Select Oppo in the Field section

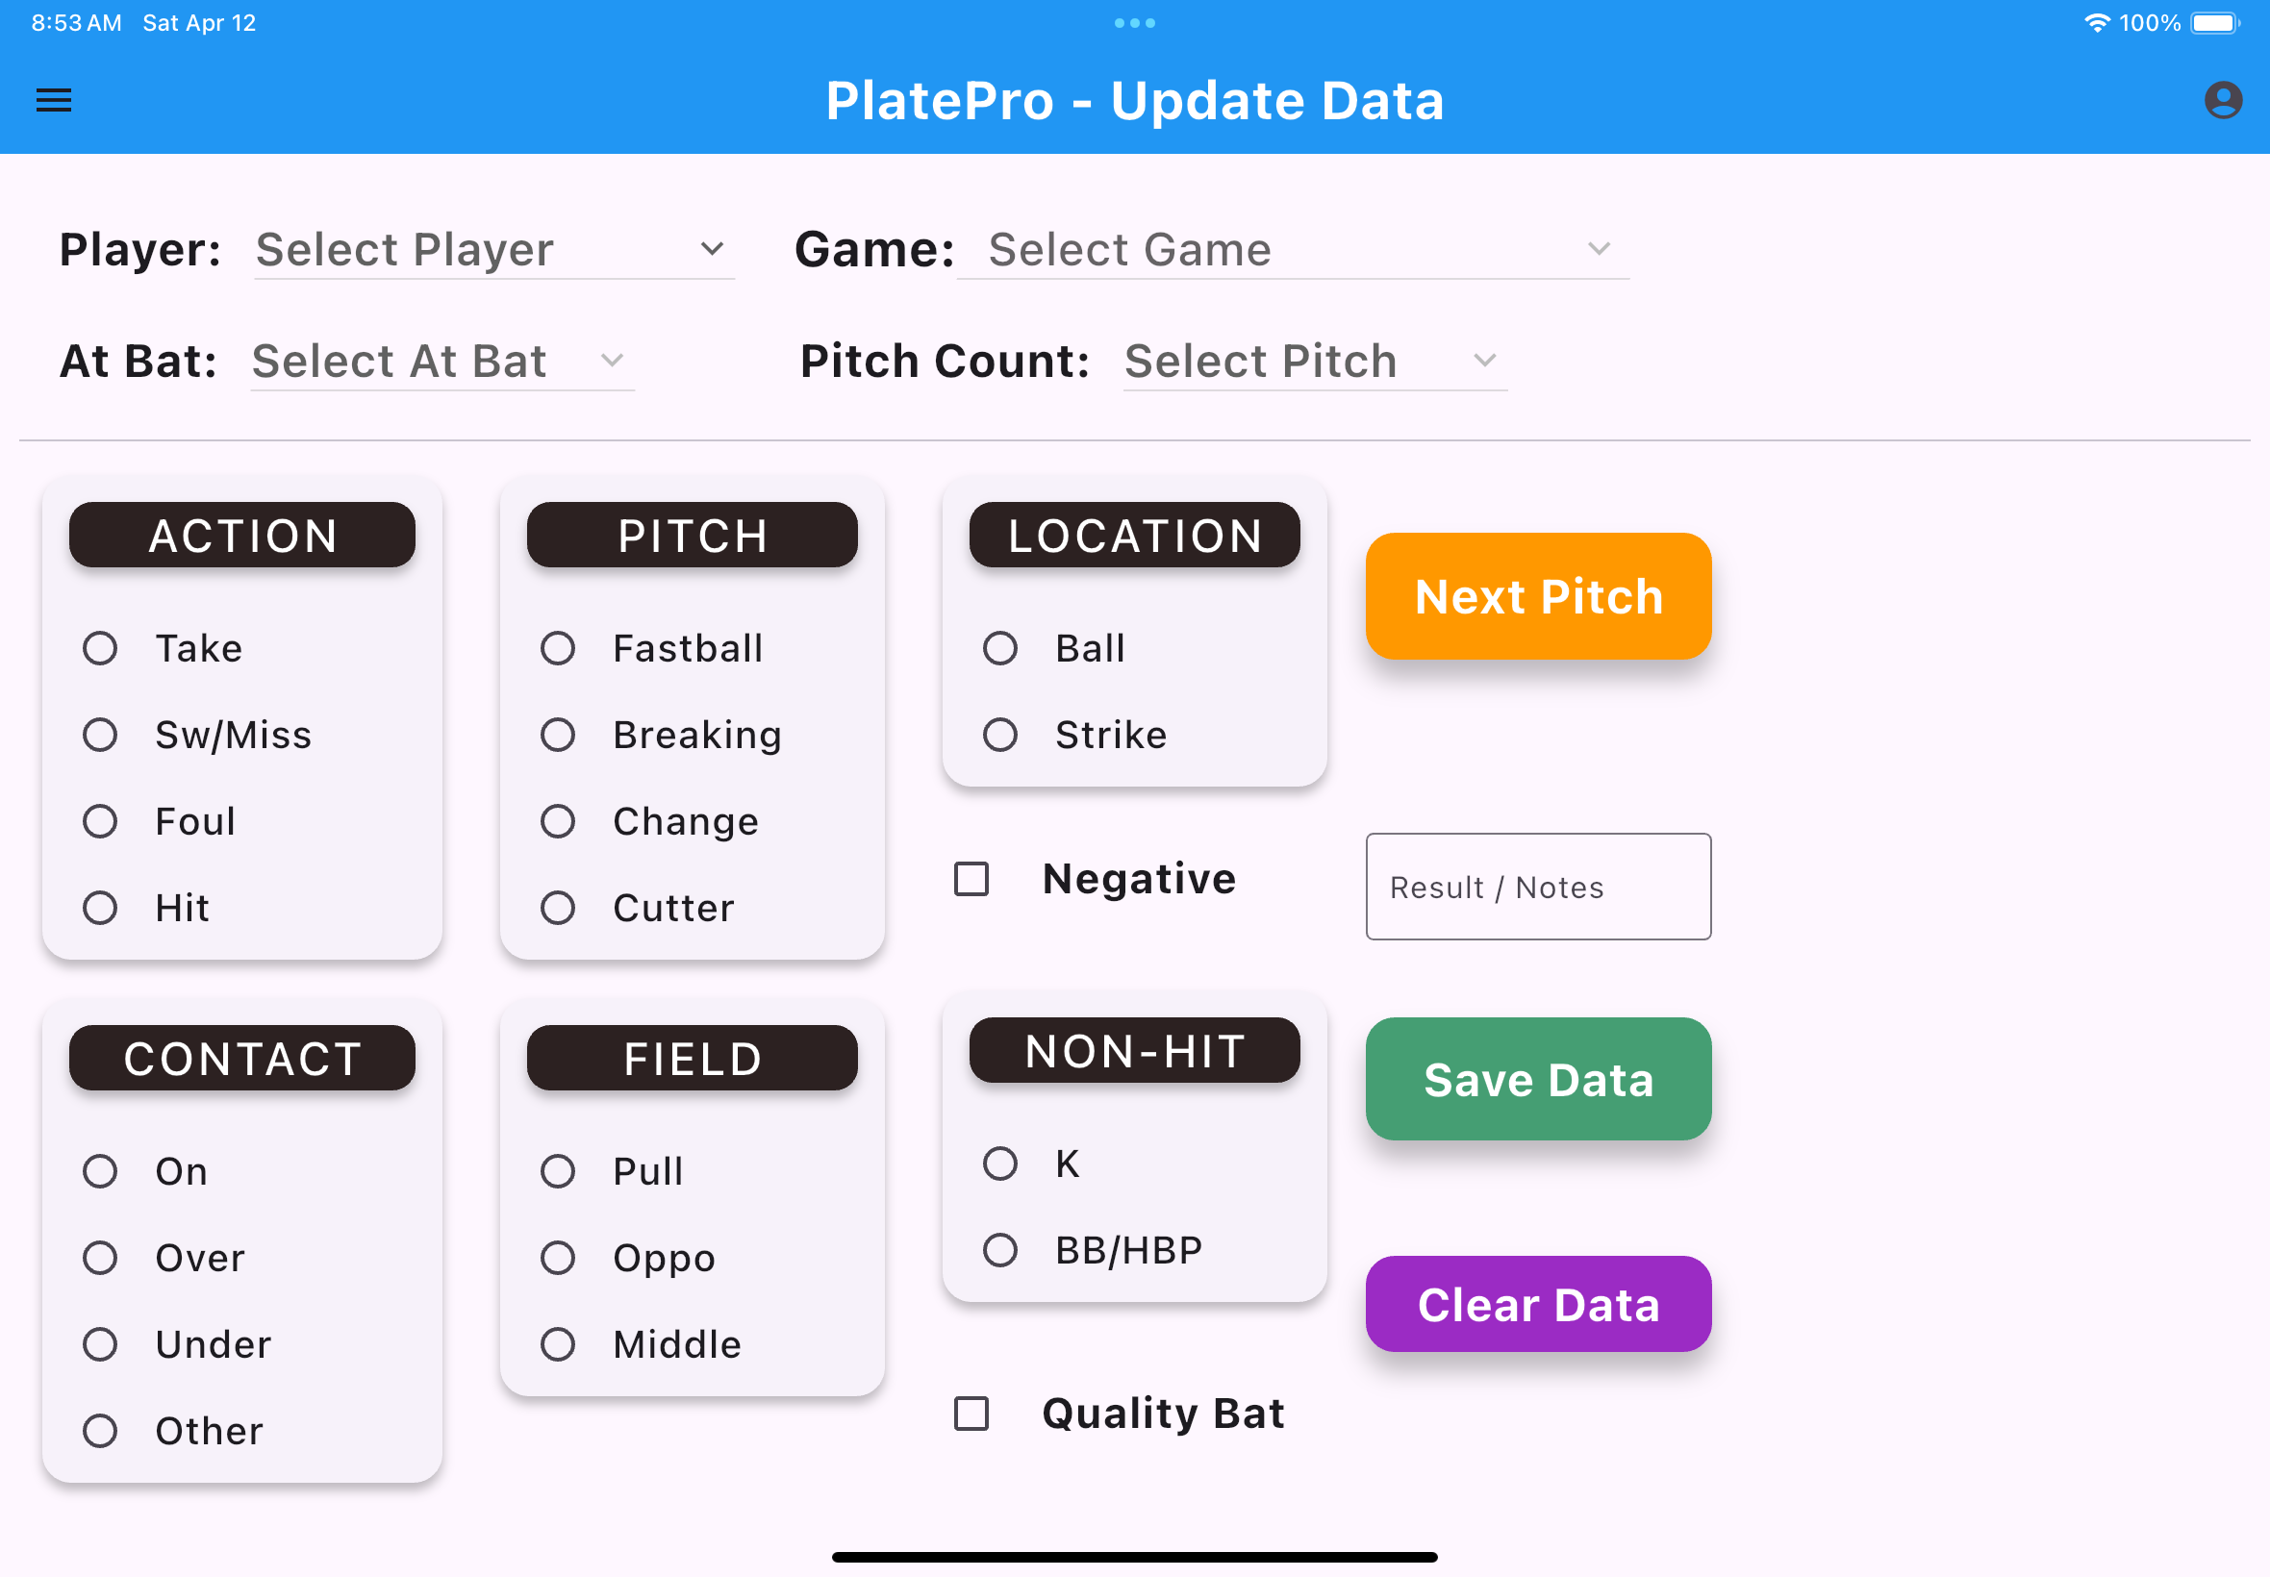click(557, 1258)
